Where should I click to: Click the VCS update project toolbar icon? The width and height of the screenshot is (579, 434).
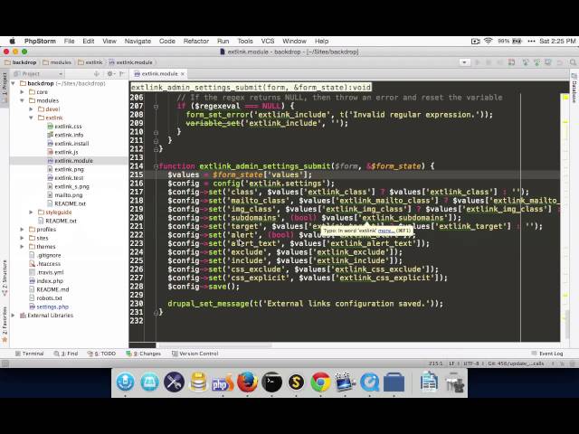(525, 62)
